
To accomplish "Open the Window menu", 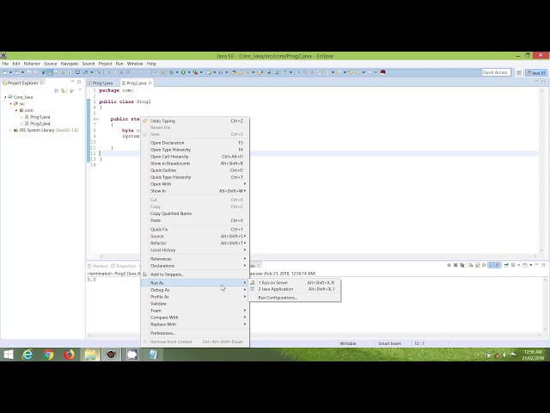I will (x=135, y=64).
